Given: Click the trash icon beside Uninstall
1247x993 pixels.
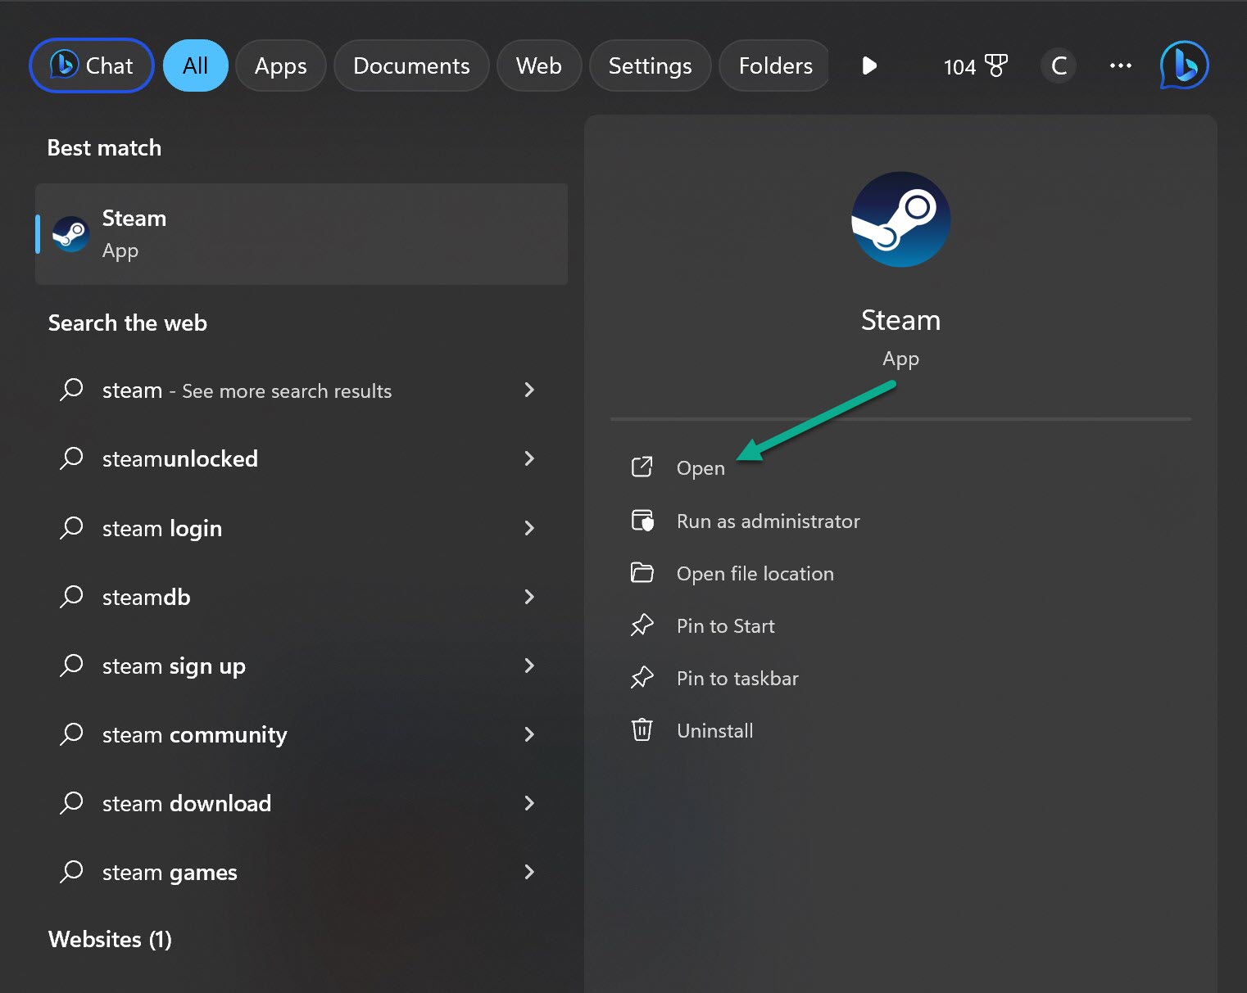Looking at the screenshot, I should tap(642, 729).
